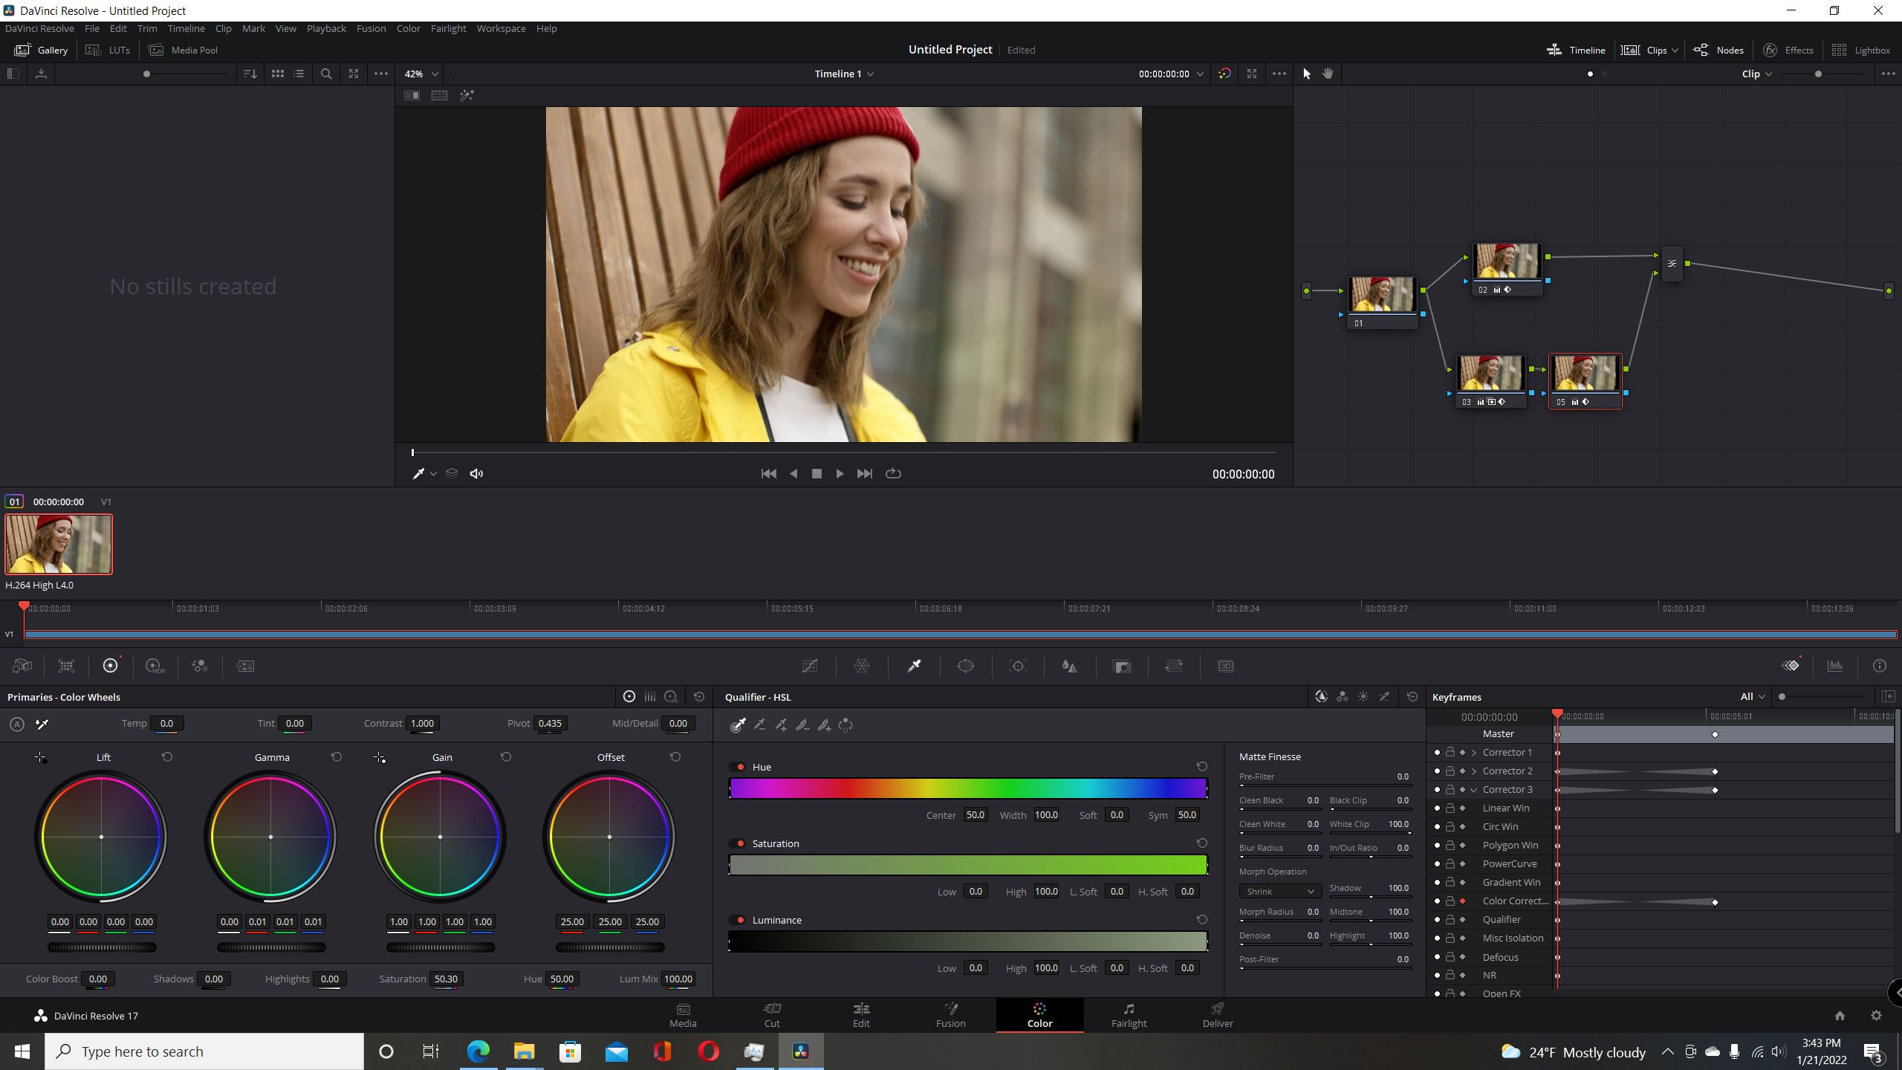Open the Media Pool button
This screenshot has height=1070, width=1902.
pos(184,50)
